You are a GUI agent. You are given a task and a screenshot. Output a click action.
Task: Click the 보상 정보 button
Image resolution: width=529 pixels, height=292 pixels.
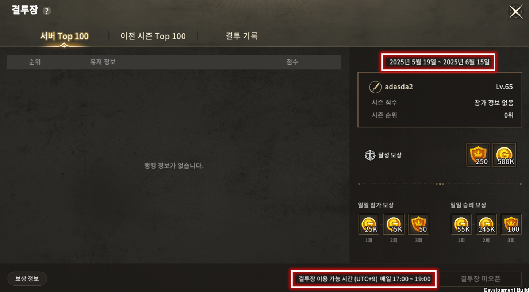27,279
